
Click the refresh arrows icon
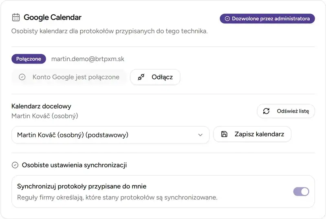(x=266, y=111)
